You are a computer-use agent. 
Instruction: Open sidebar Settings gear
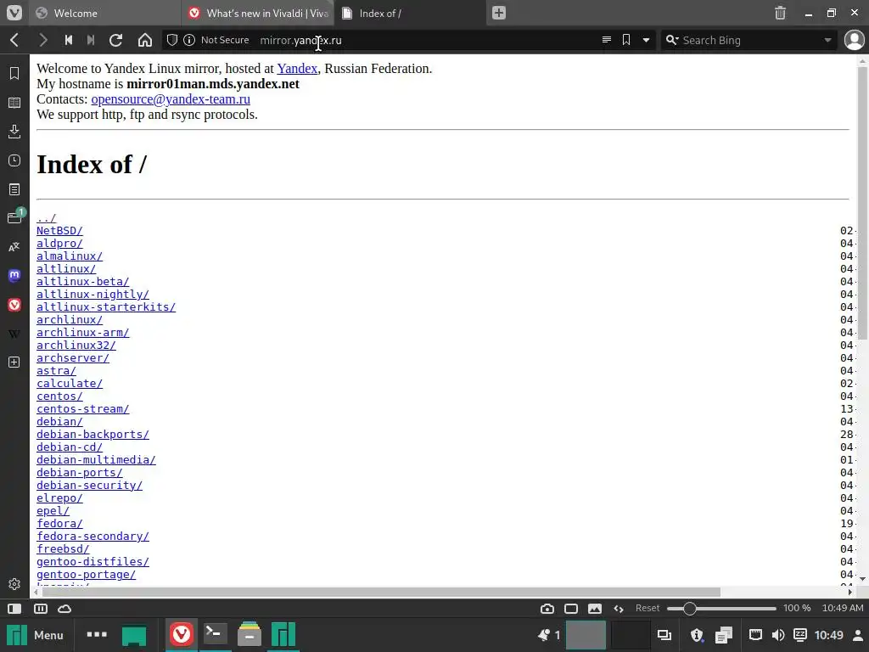click(x=14, y=584)
